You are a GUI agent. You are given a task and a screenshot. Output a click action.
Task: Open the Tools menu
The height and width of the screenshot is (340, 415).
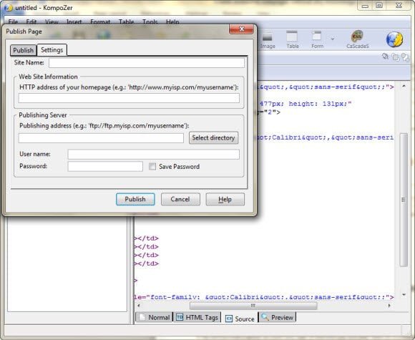150,21
